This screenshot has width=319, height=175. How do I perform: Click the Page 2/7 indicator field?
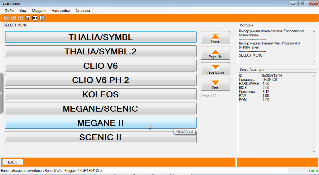(215, 96)
